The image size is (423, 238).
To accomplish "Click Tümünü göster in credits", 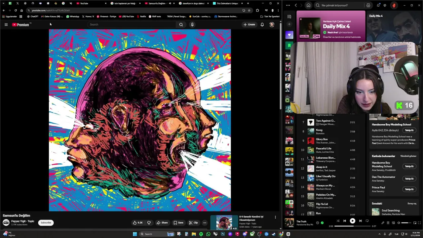I will pyautogui.click(x=408, y=156).
